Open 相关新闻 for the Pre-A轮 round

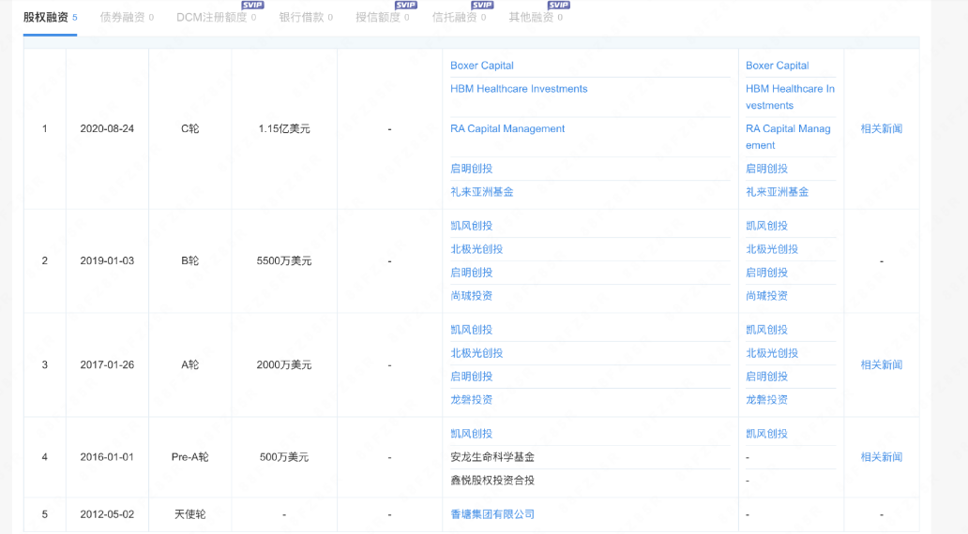click(882, 457)
